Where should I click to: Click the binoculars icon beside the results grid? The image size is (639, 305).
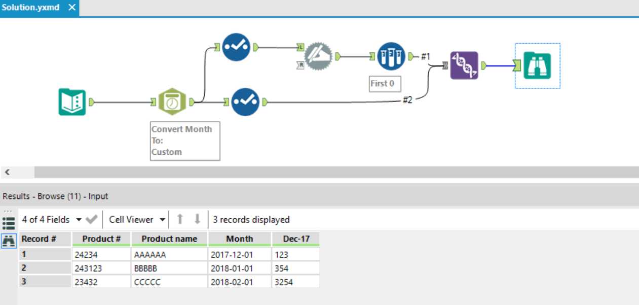(9, 241)
